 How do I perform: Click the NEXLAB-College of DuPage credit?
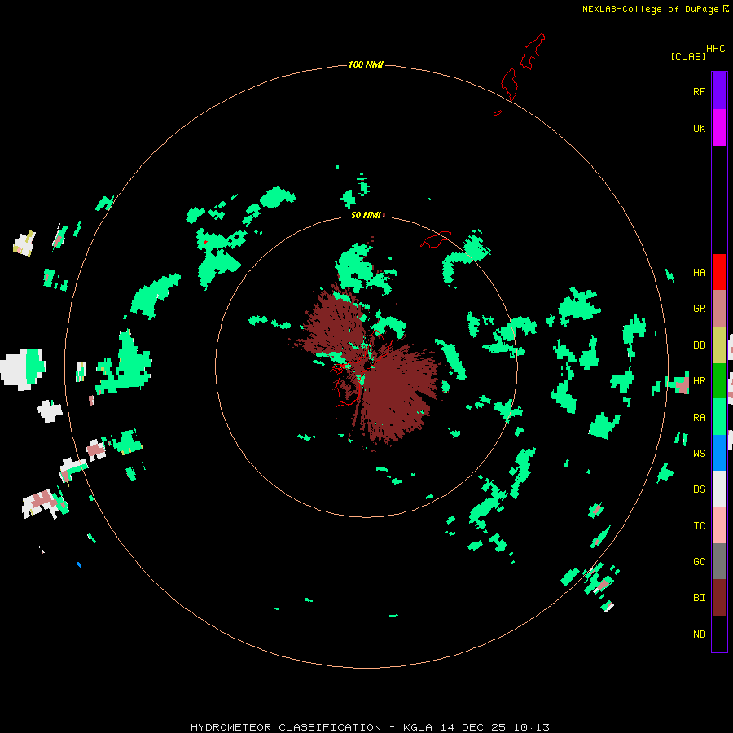coord(656,9)
